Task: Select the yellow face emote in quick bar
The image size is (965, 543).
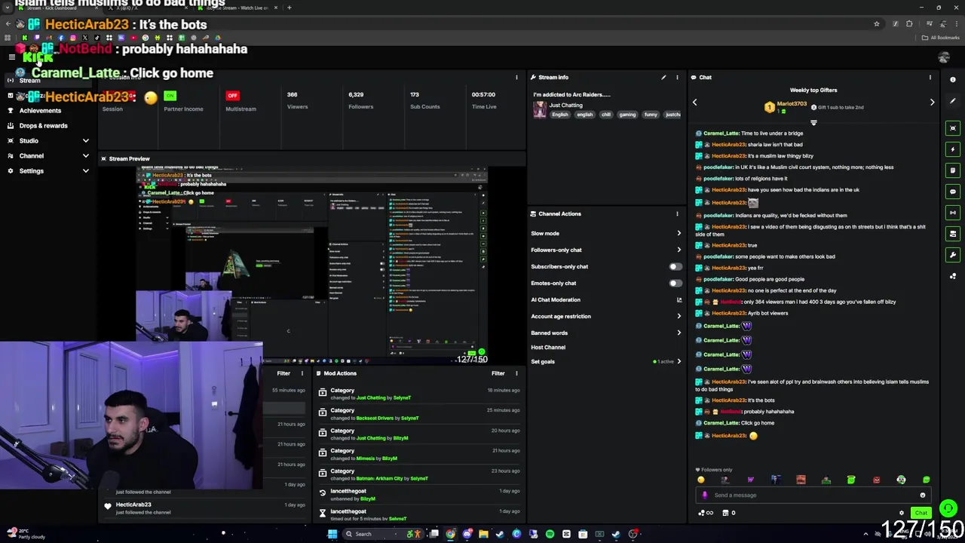Action: click(700, 480)
